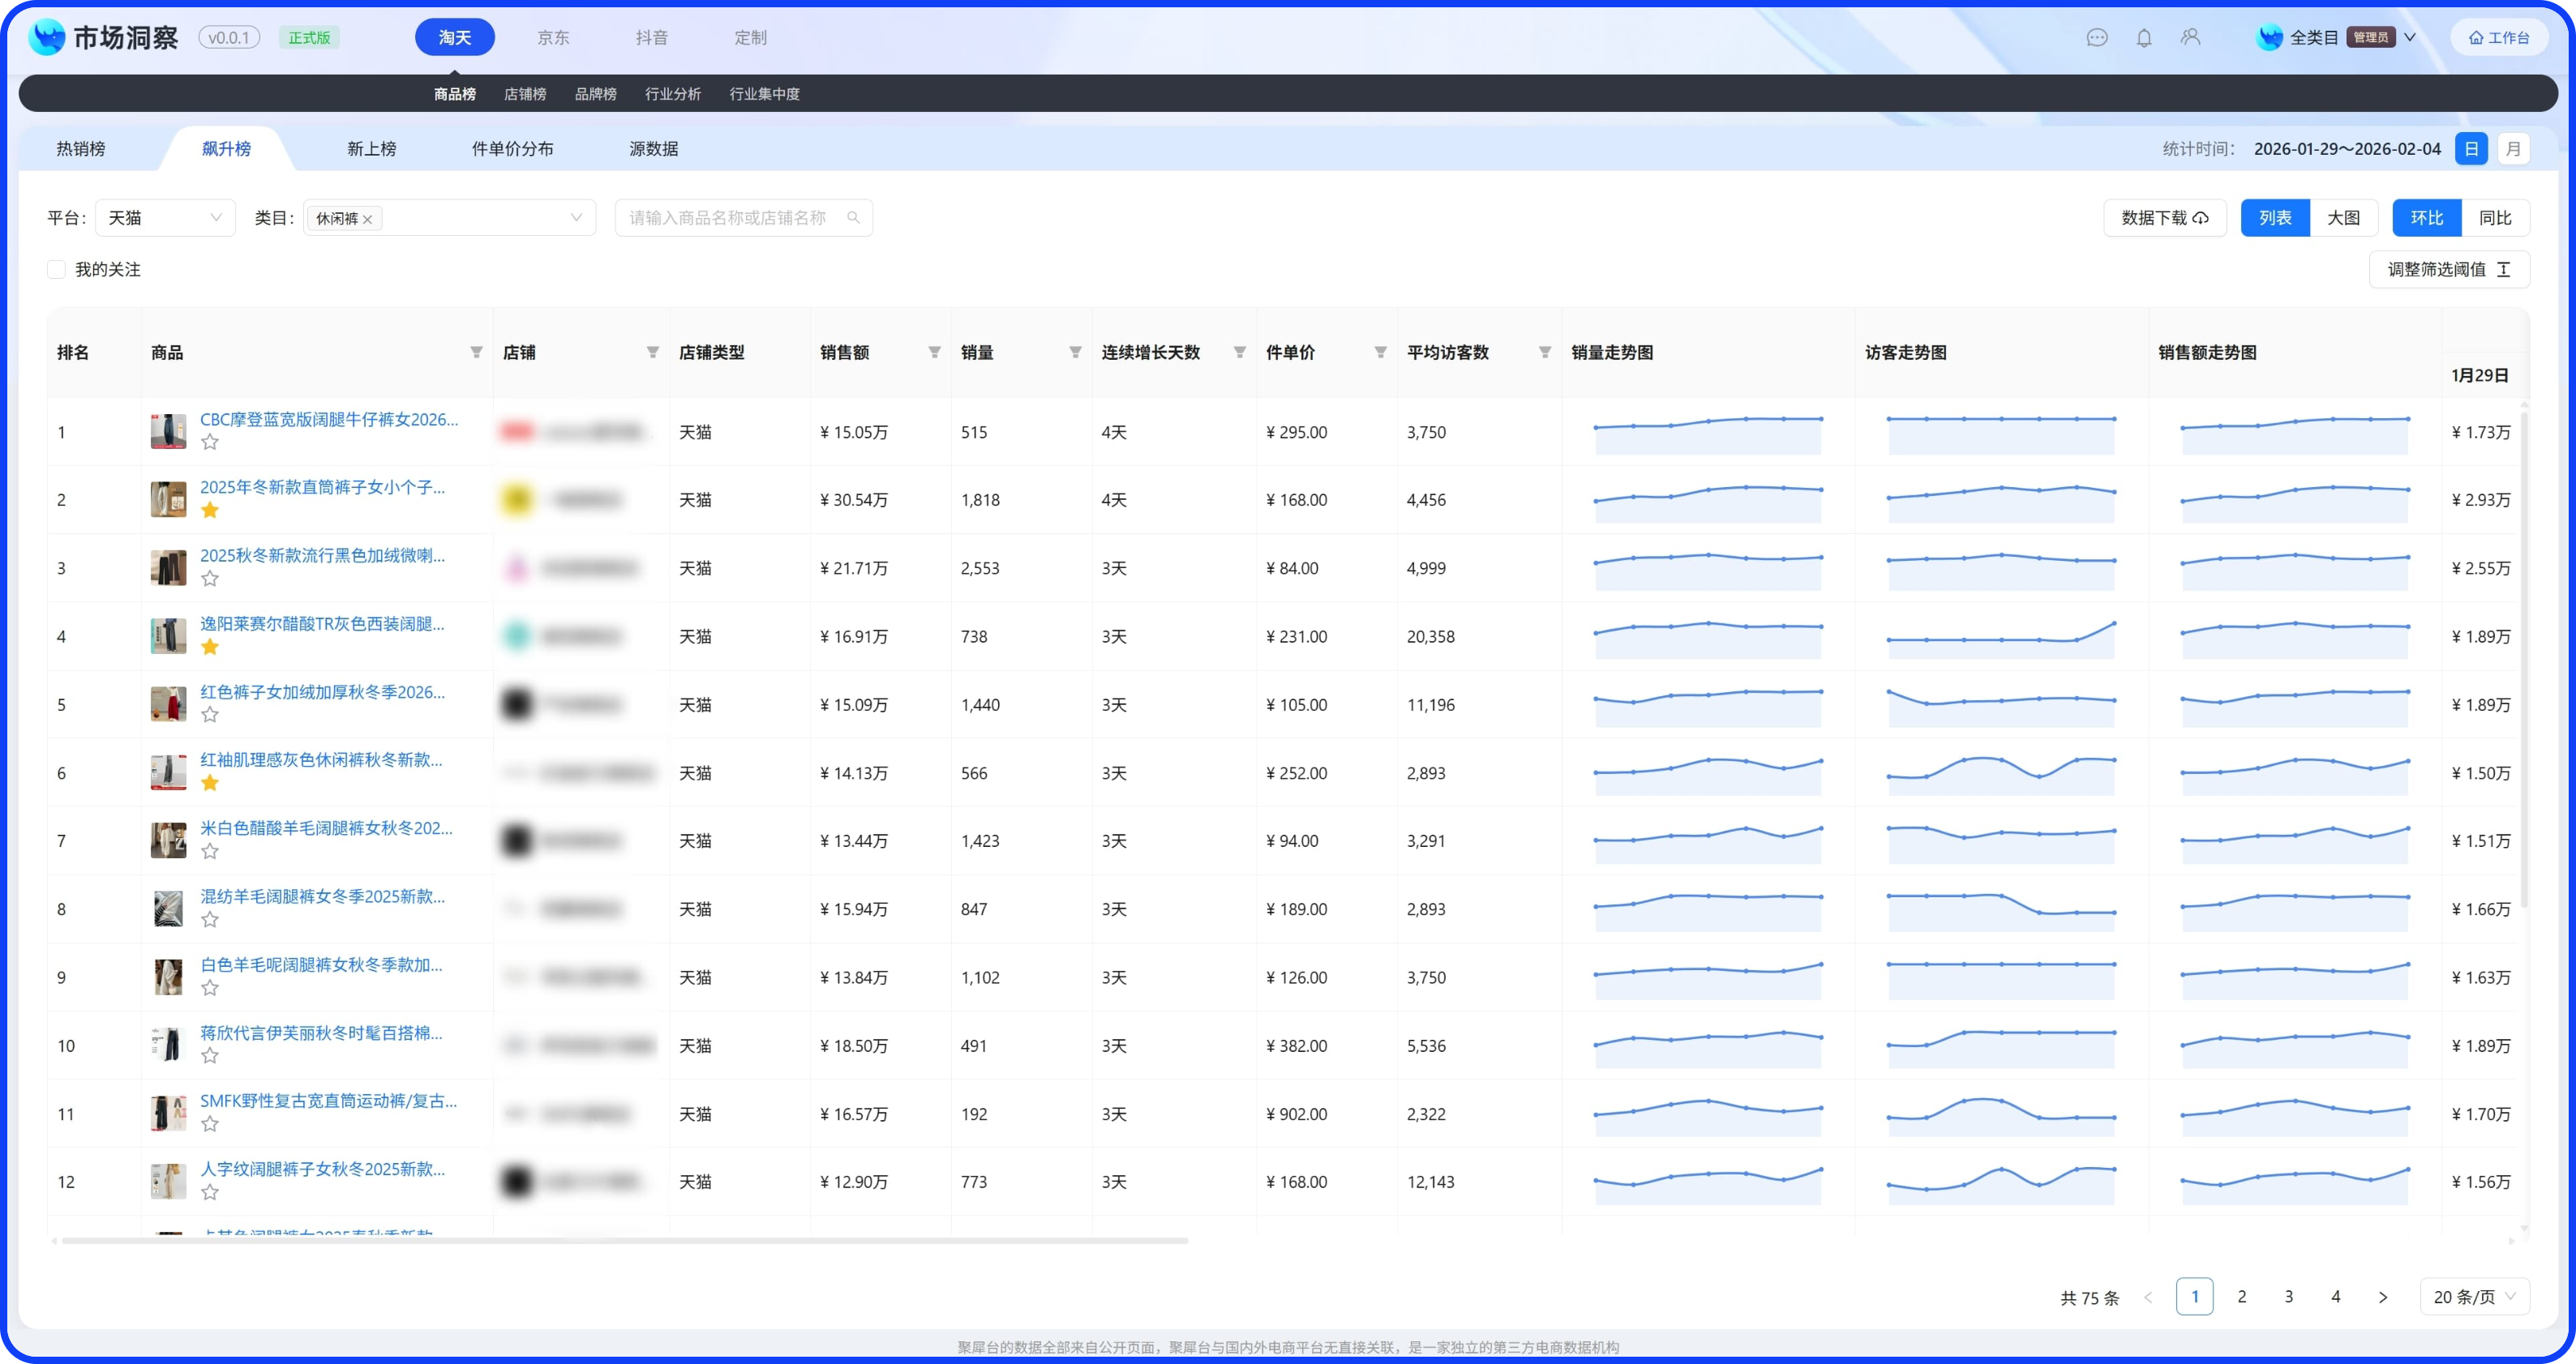The image size is (2576, 1364).
Task: Star the CBC摩登蓝宽版阔腿牛仔裤 product
Action: [x=210, y=442]
